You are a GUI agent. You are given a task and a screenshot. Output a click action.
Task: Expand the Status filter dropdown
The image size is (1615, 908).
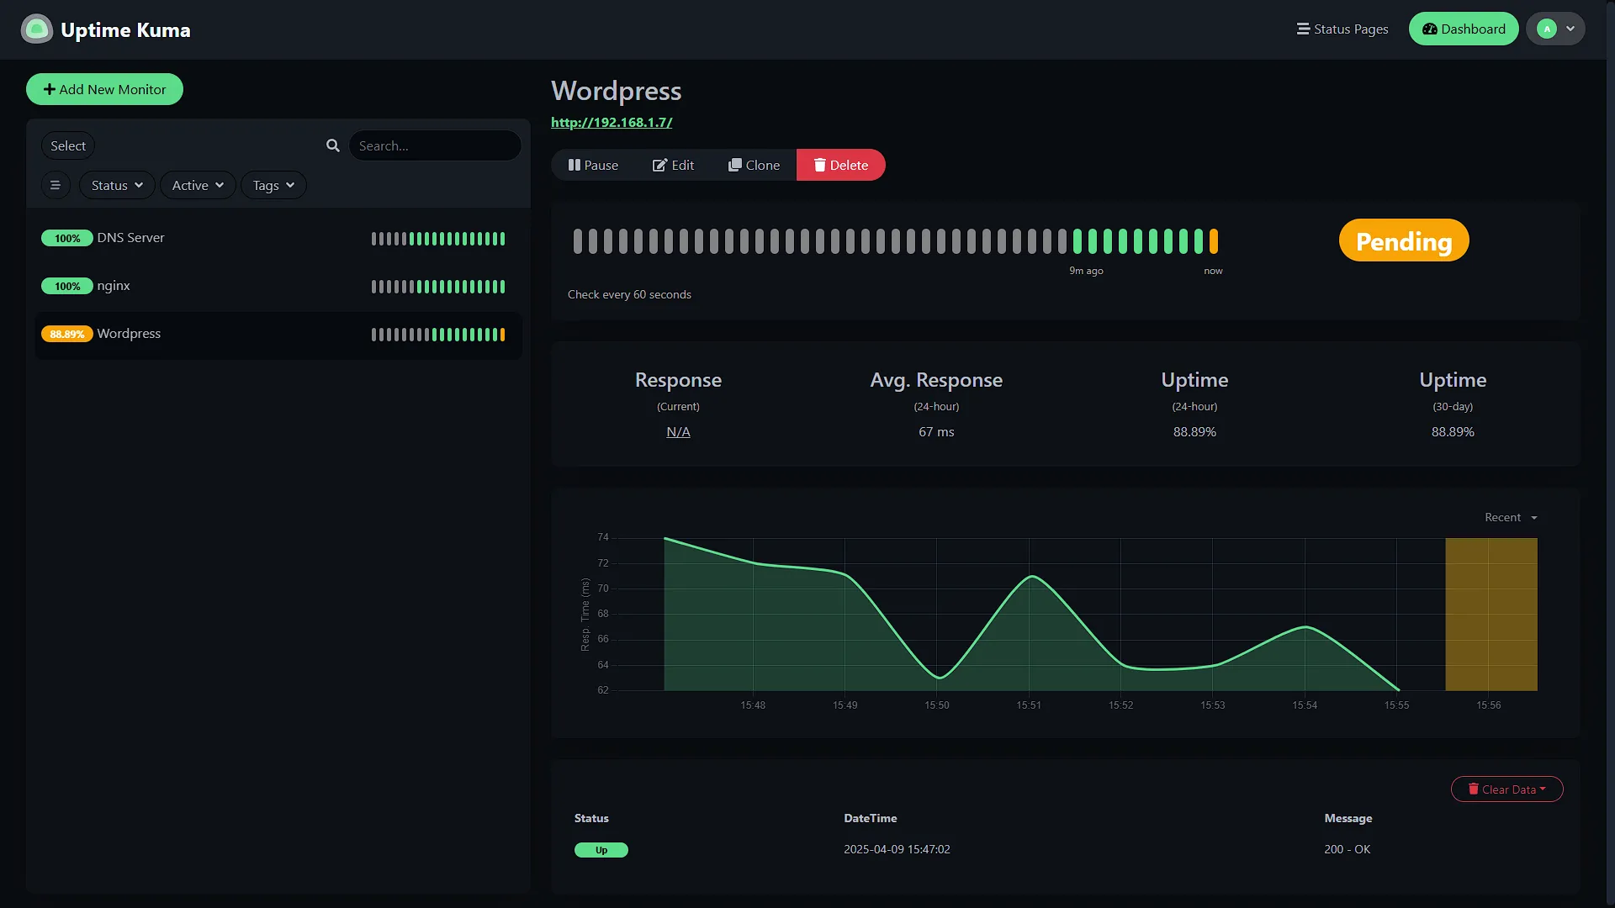pyautogui.click(x=117, y=185)
